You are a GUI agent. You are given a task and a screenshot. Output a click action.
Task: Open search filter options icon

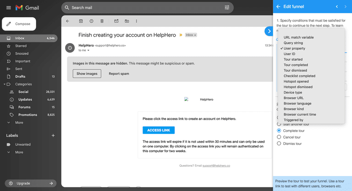tap(227, 7)
